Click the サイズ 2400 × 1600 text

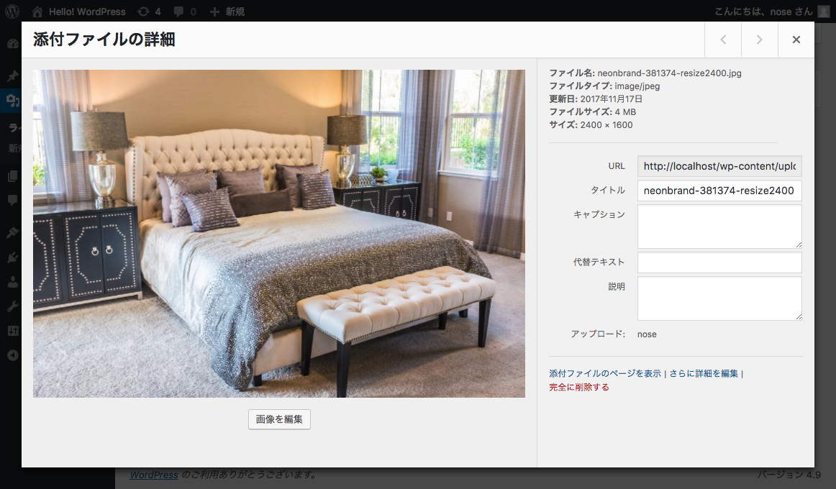pyautogui.click(x=591, y=124)
